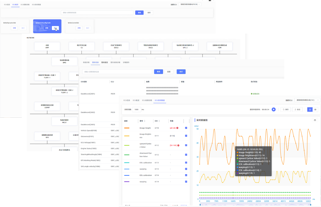Click warning icon next to [20-30] range
Viewport: 321px width, 207px height.
click(177, 128)
